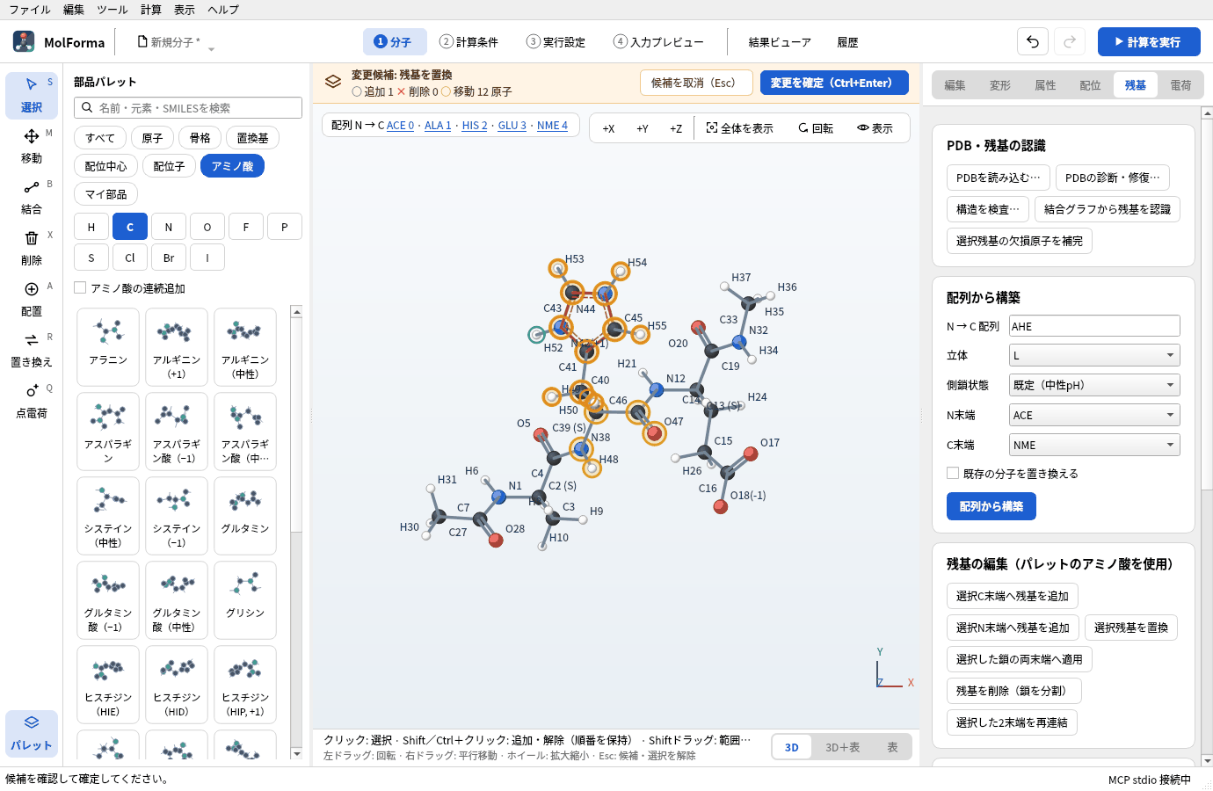Add the アラニン residue thumbnail

[108, 347]
